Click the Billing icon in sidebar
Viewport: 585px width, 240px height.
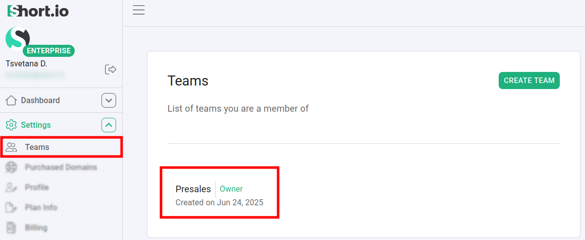[x=11, y=227]
